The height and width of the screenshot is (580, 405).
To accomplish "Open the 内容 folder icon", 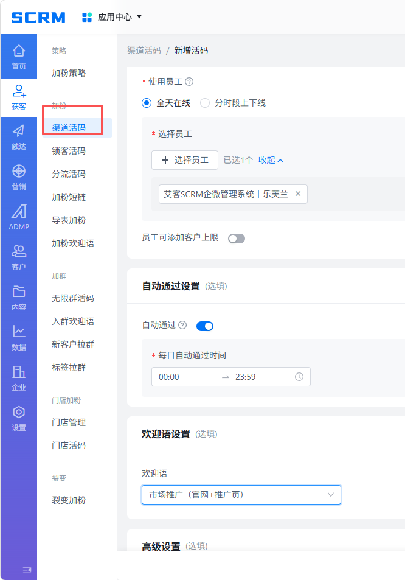I will 19,292.
